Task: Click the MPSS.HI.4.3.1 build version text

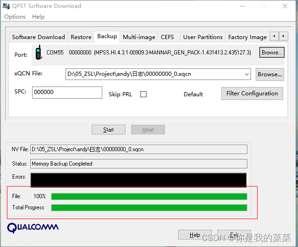Action: coord(172,53)
